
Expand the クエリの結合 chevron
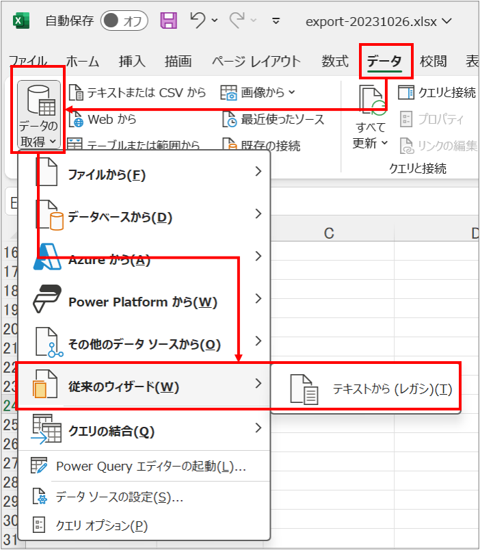point(258,428)
